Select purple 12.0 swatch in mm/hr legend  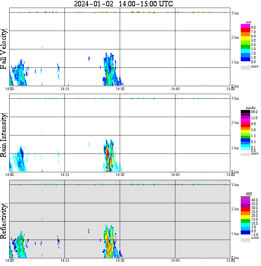coord(245,117)
